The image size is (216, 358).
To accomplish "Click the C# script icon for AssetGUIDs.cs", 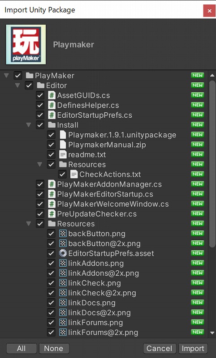I will (x=52, y=95).
